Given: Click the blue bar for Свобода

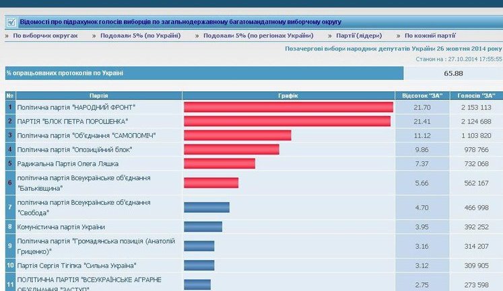Looking at the screenshot, I should coord(207,208).
